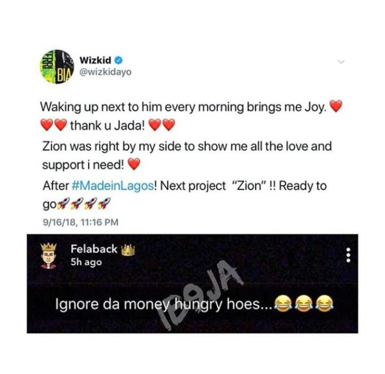This screenshot has width=385, height=374.
Task: Click the rocket emojis after 'go'
Action: click(84, 203)
